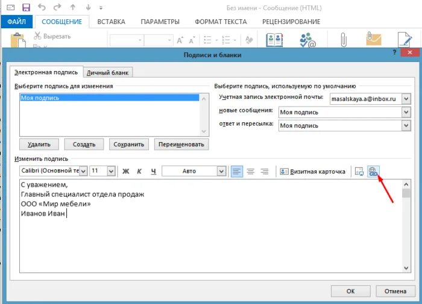Open the Авто font color dropdown
The width and height of the screenshot is (422, 304).
point(221,171)
